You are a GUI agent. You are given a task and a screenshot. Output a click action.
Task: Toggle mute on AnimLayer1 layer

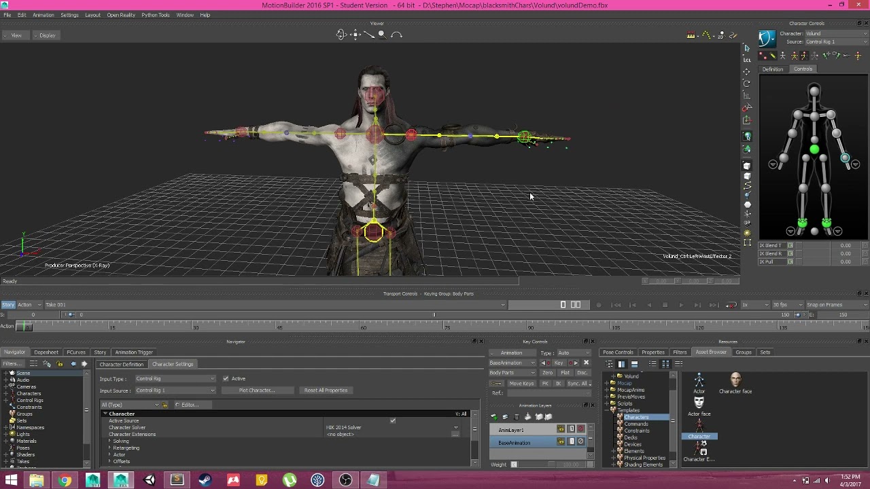(580, 429)
